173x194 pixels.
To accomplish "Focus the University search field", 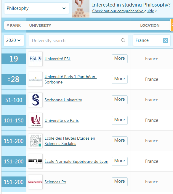I will point(79,40).
